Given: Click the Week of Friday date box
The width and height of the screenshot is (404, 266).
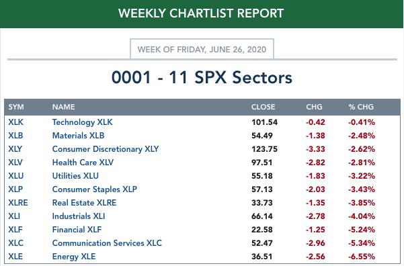Looking at the screenshot, I should (202, 49).
